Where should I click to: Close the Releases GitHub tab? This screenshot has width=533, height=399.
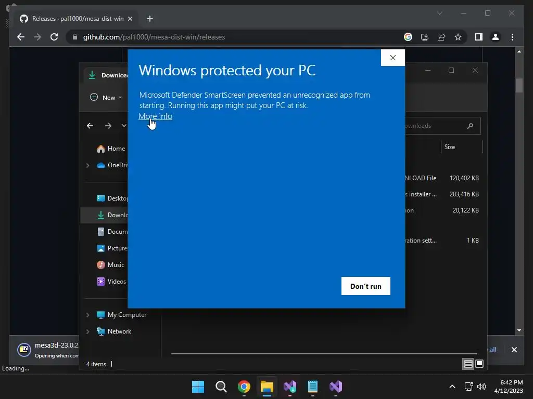[130, 19]
